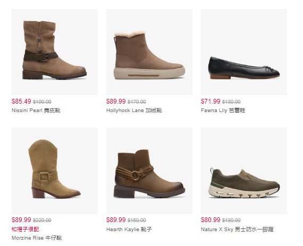Click the $71.99 sale price
Screen dimensions: 303x246
(211, 101)
